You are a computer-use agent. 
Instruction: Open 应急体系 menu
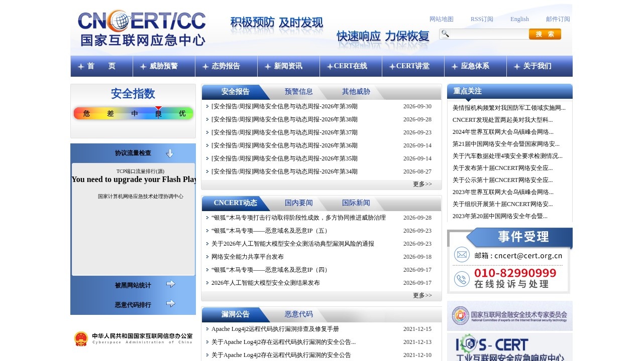coord(475,66)
